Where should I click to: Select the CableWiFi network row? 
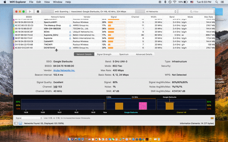tap(114, 41)
